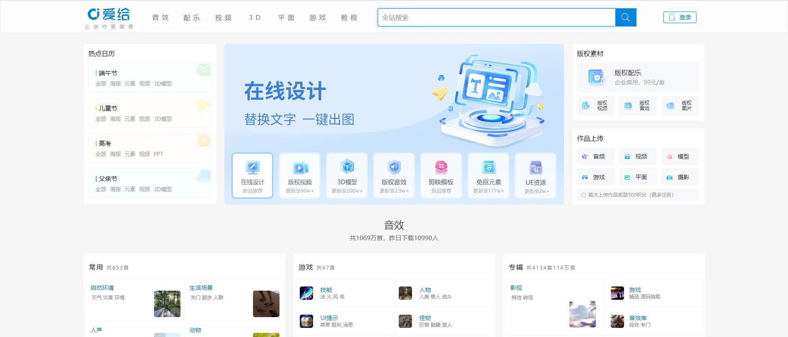This screenshot has width=788, height=337.
Task: Open the 3D nav menu
Action: (255, 17)
